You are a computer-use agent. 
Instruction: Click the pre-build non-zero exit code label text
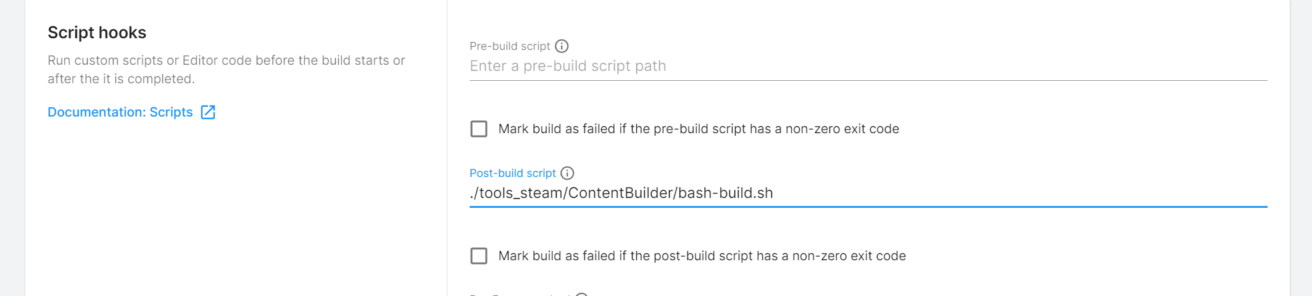698,129
